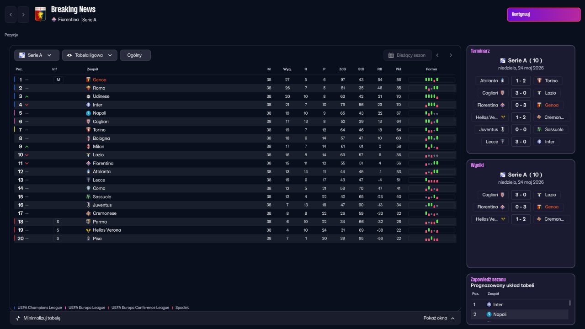This screenshot has width=585, height=329.
Task: Expand the Pokaż okna menu
Action: point(439,318)
